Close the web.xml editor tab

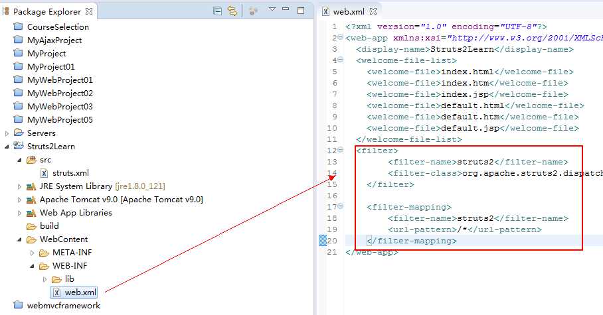point(373,11)
